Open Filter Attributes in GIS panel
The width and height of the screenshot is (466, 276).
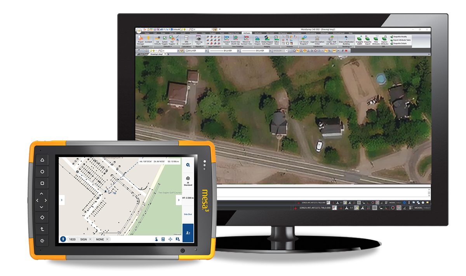[376, 40]
